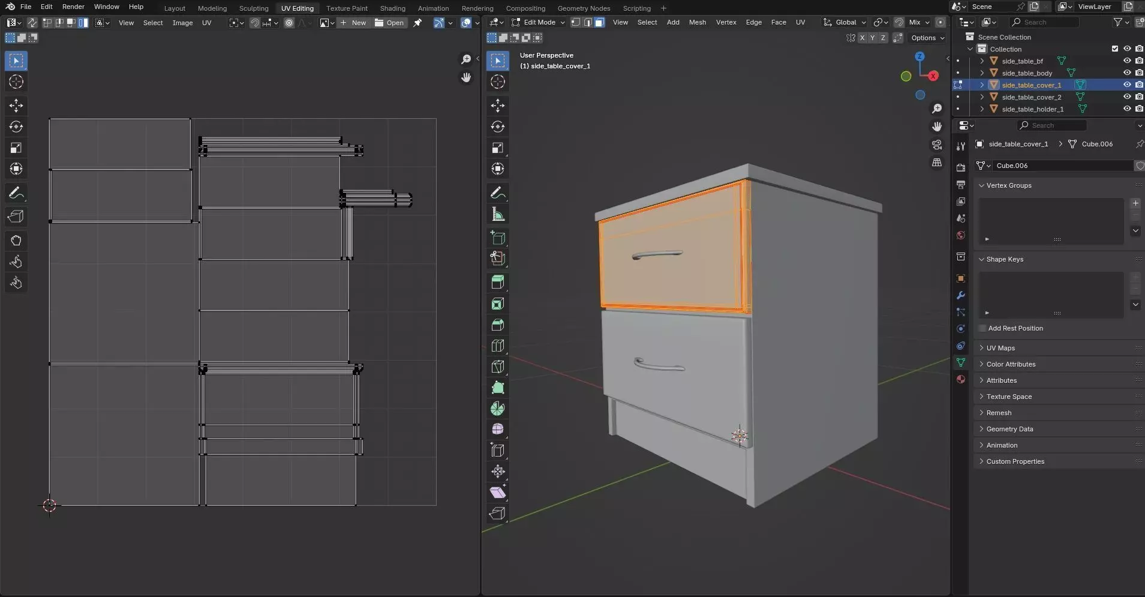Open the Edit Mode dropdown
Image resolution: width=1145 pixels, height=597 pixels.
538,22
